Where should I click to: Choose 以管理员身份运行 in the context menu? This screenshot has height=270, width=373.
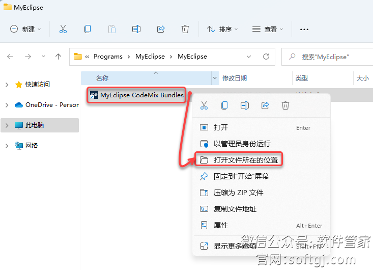tap(261, 144)
